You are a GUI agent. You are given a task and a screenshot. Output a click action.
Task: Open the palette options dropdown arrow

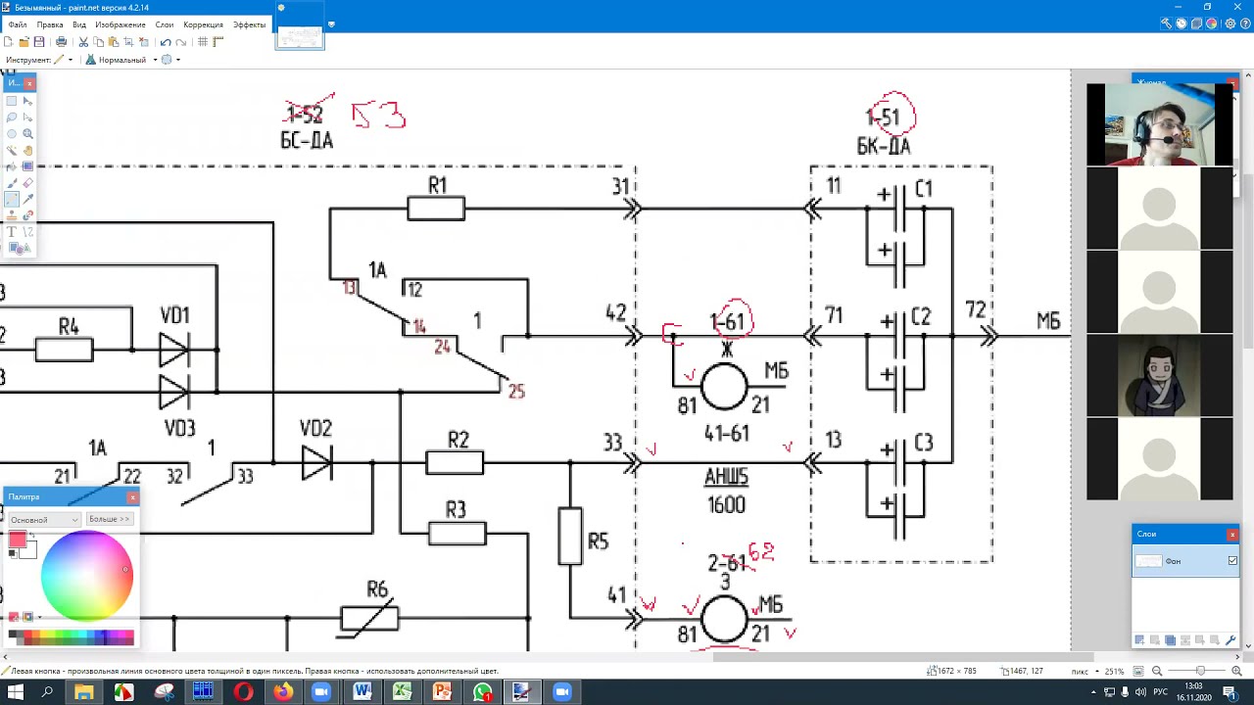39,617
